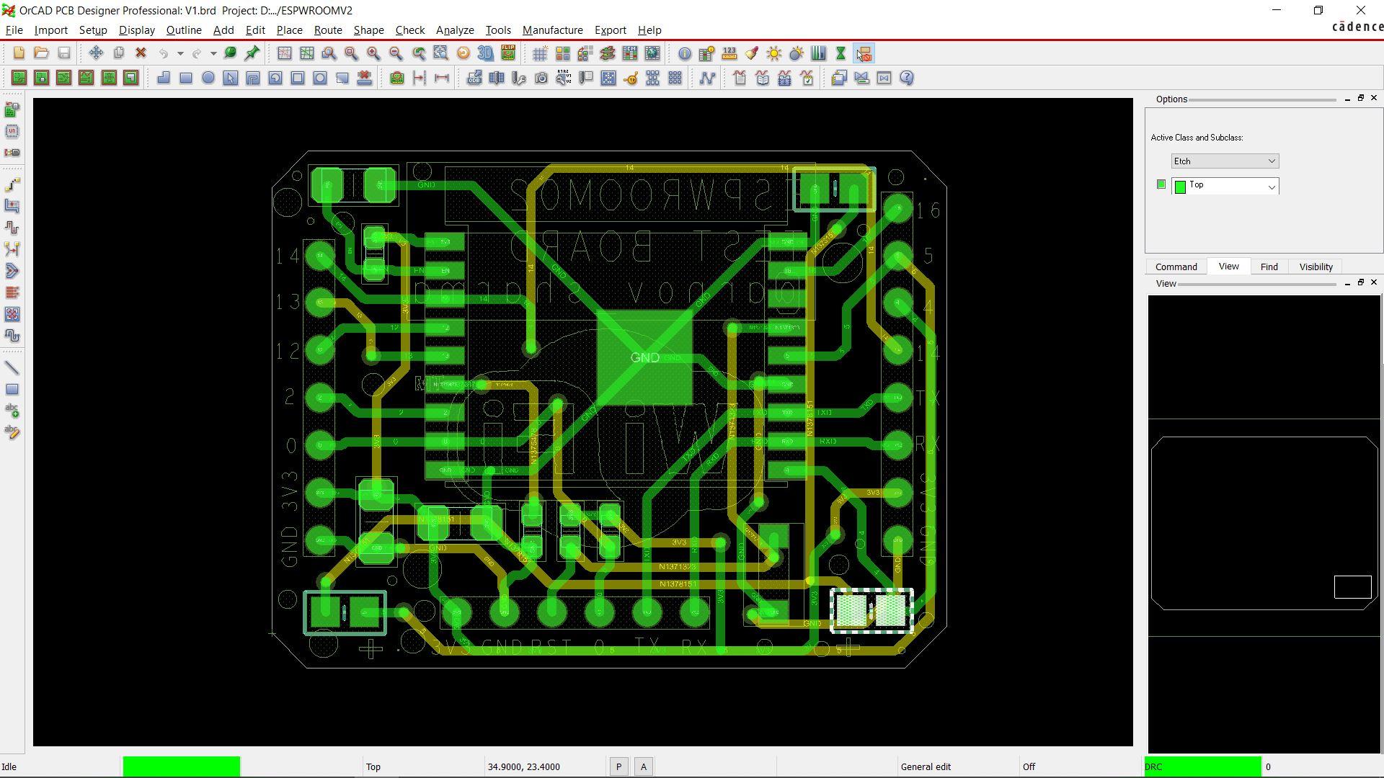Add a circle shape from the shape toolbar
This screenshot has height=778, width=1384.
[x=208, y=78]
